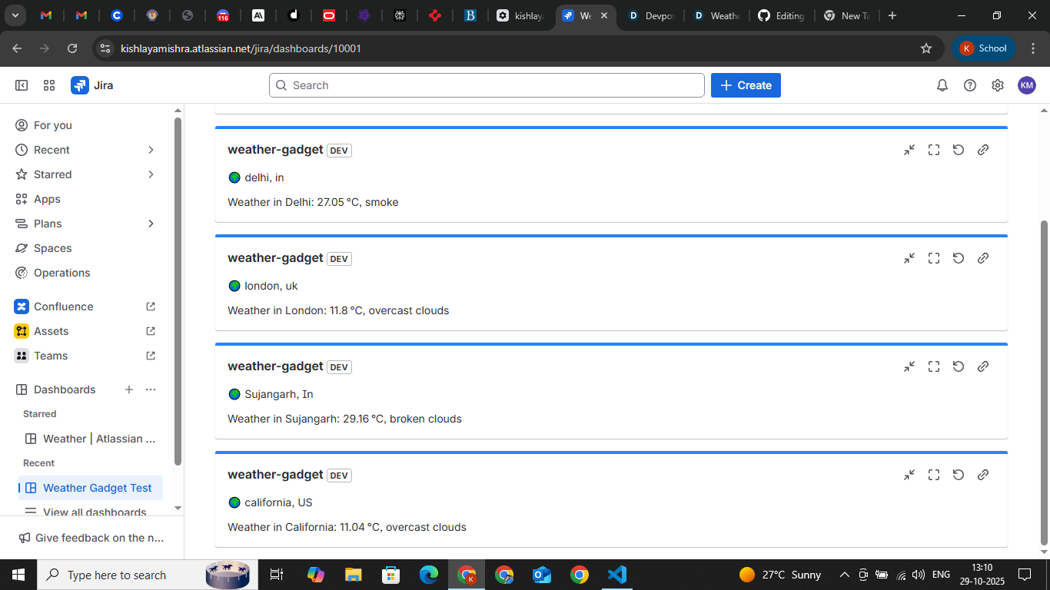Open Jira settings gear
This screenshot has width=1050, height=590.
click(x=998, y=85)
